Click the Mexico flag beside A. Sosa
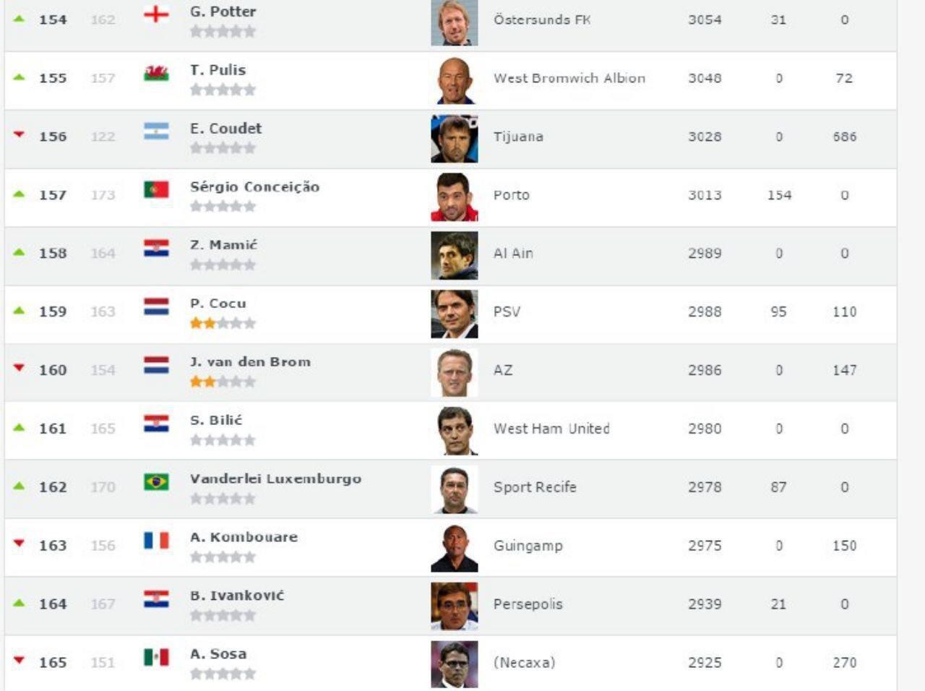This screenshot has height=691, width=925. coord(156,657)
